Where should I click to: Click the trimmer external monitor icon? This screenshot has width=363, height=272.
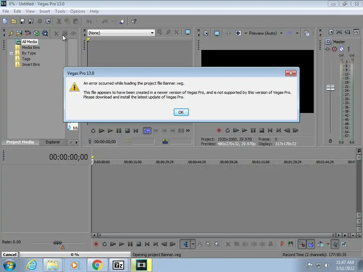[188, 32]
